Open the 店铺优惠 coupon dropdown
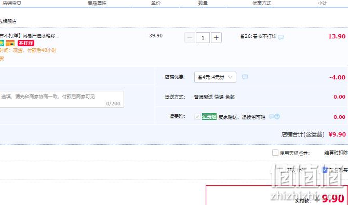The width and height of the screenshot is (348, 205). point(215,77)
